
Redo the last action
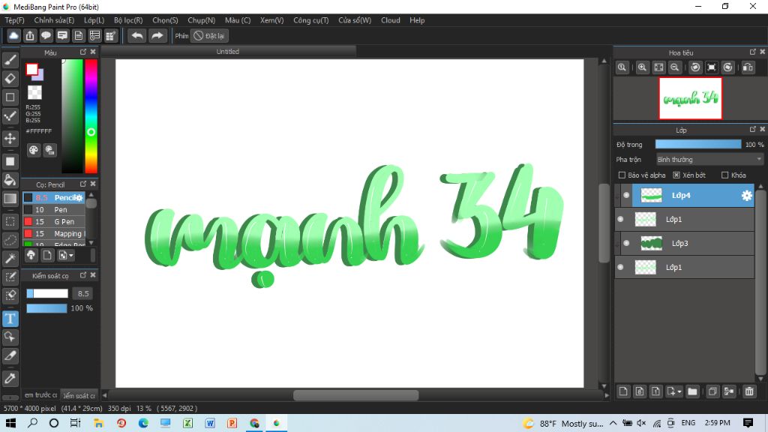point(157,36)
